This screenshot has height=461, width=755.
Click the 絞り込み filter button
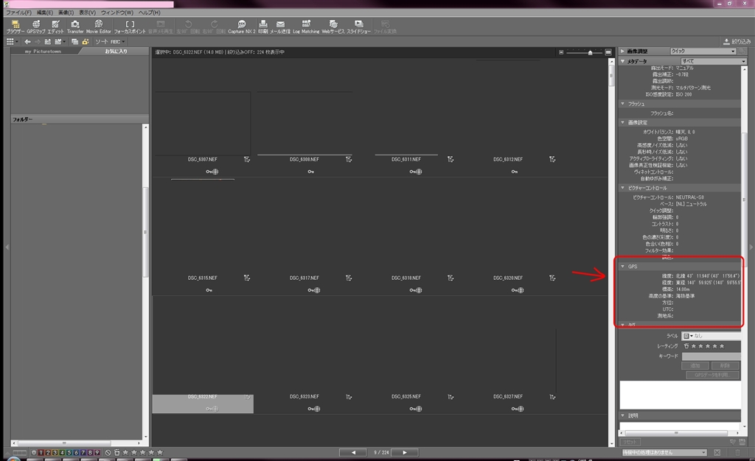coord(737,42)
